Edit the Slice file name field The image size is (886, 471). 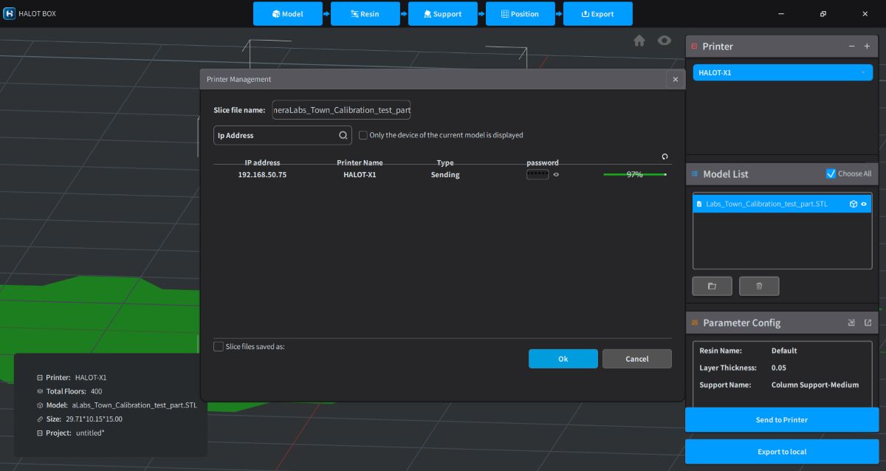coord(341,110)
